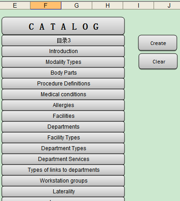
Task: Go to Departments button
Action: pyautogui.click(x=63, y=127)
